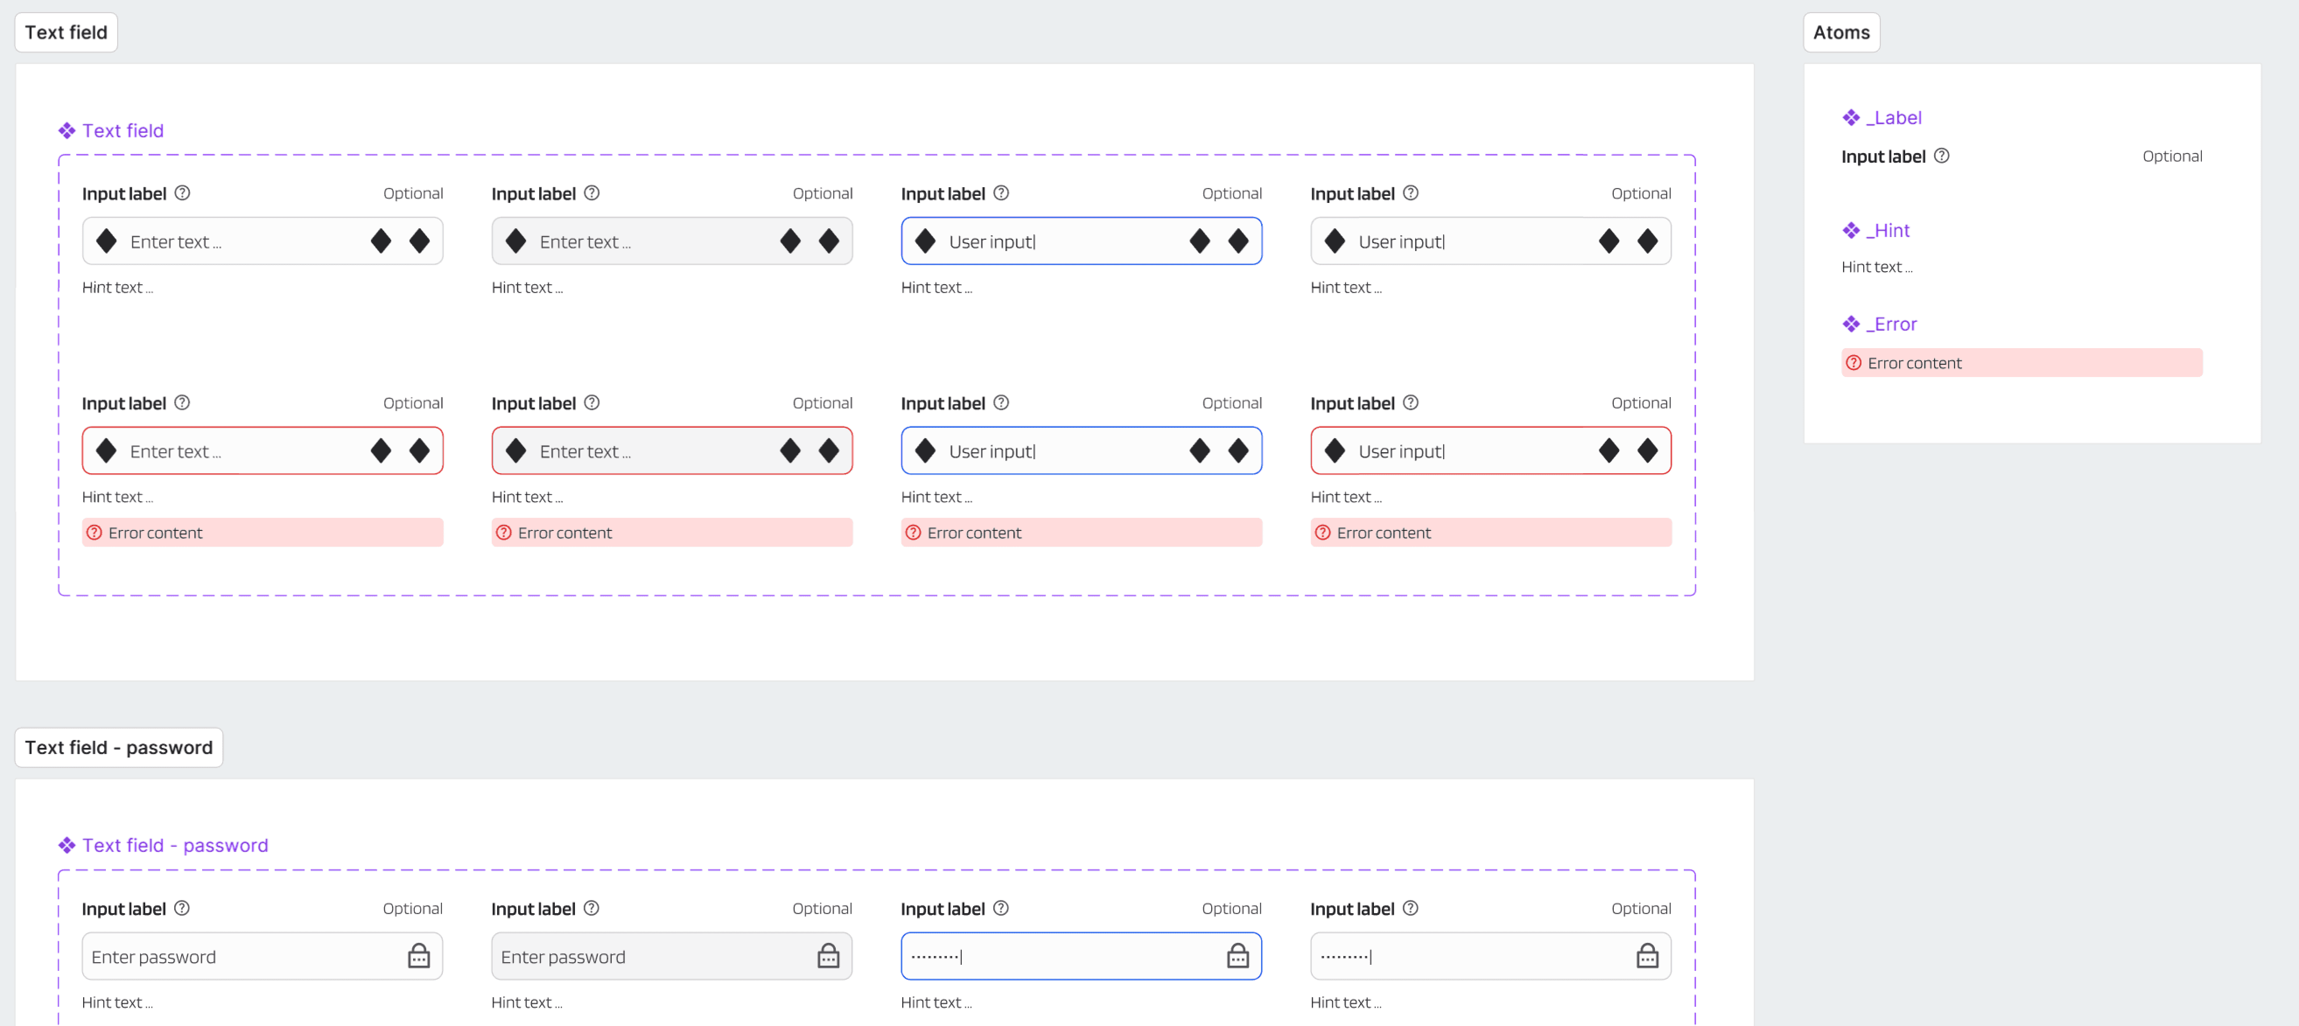Select the Text field section label
2299x1026 pixels.
click(66, 32)
